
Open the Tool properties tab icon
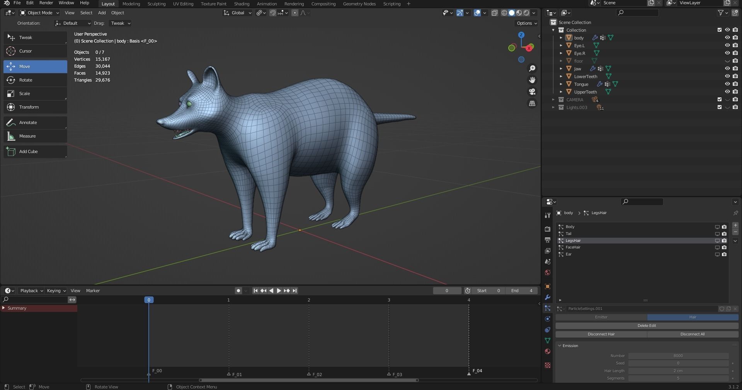547,215
